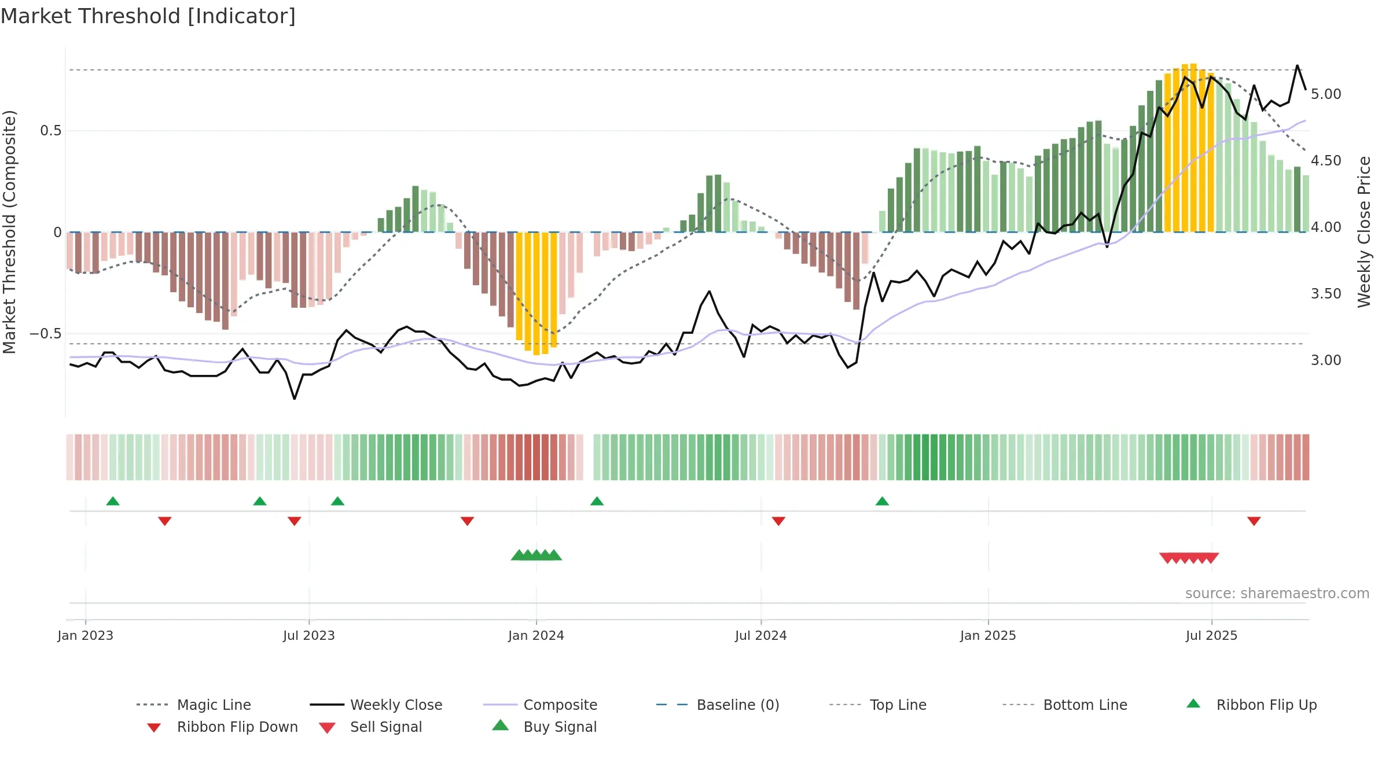Click the 4.50 price axis tick label

pos(1326,161)
